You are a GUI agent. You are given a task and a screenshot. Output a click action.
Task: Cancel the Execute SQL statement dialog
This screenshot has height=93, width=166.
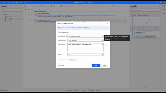[x=104, y=65]
